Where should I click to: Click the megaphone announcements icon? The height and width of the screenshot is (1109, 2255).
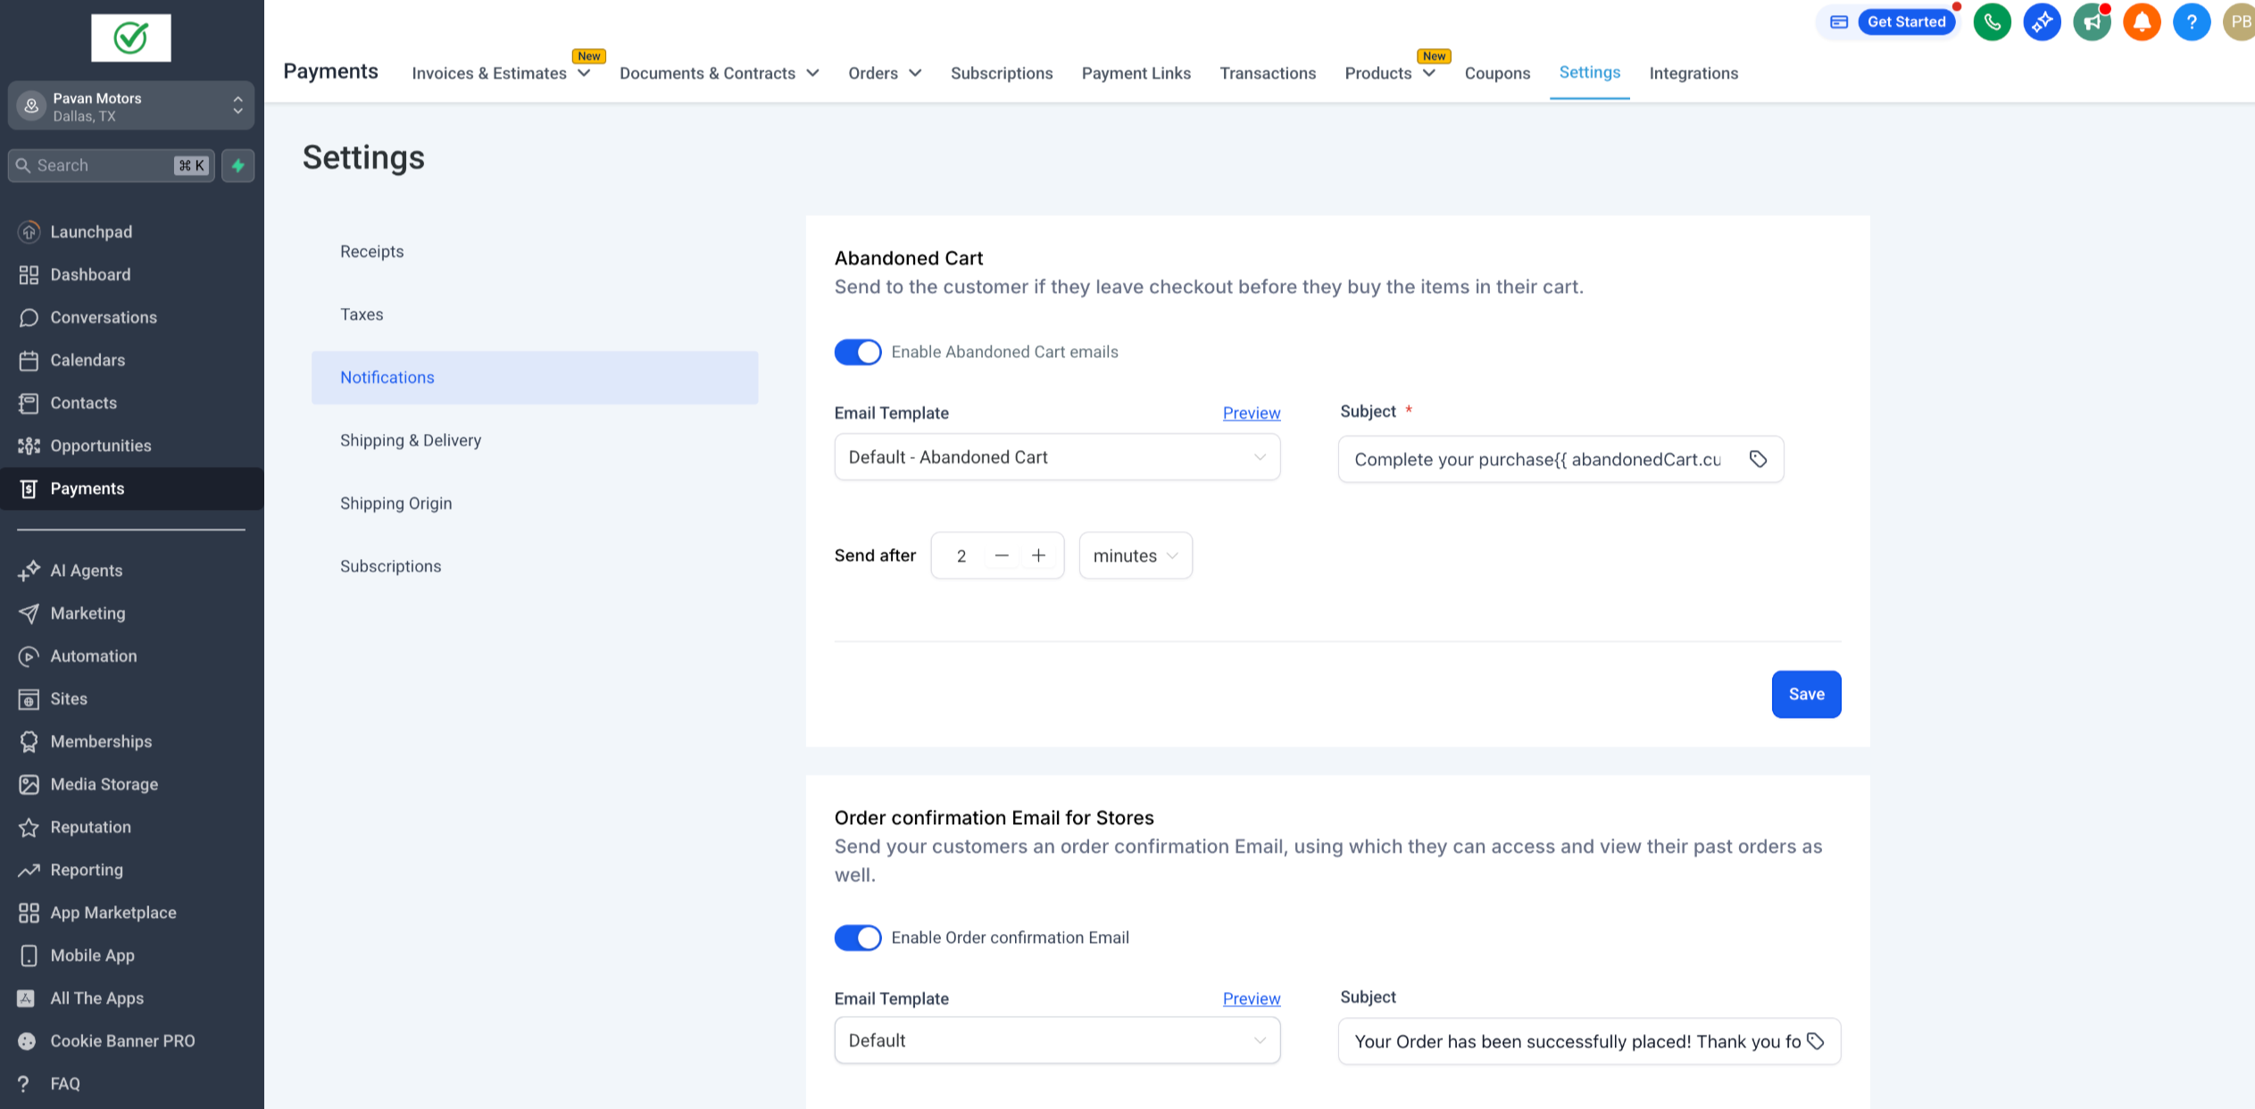point(2092,22)
